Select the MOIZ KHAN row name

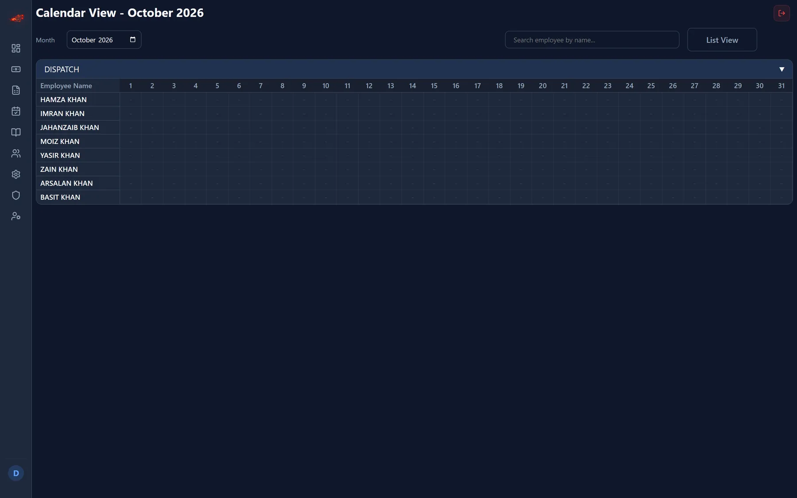click(60, 142)
